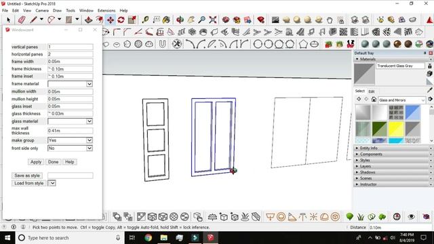Viewport: 434px width, 244px height.
Task: Expand the Components panel
Action: [x=357, y=154]
